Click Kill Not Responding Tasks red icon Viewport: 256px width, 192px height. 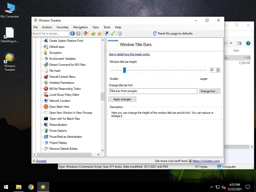tap(46, 89)
